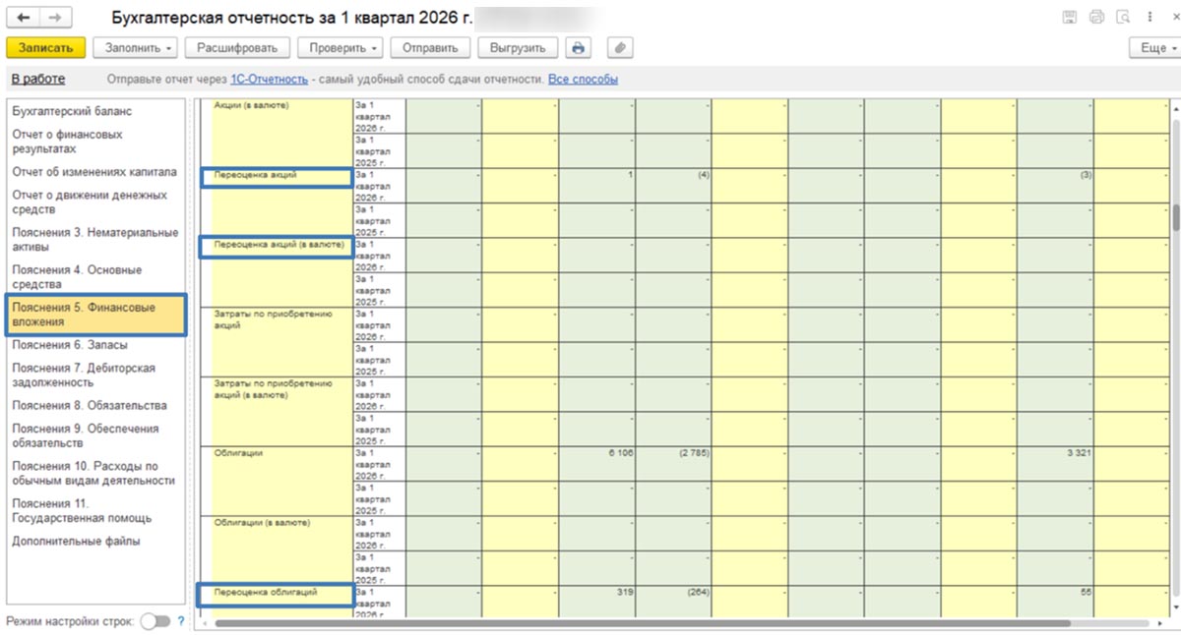Screen dimensions: 1181x635
Task: Open the Все способы link
Action: [583, 80]
